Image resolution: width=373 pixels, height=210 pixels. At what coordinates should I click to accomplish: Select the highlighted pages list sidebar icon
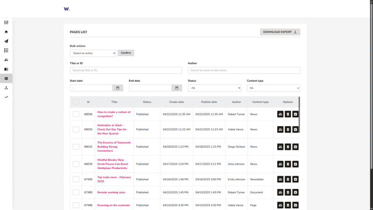point(6,79)
